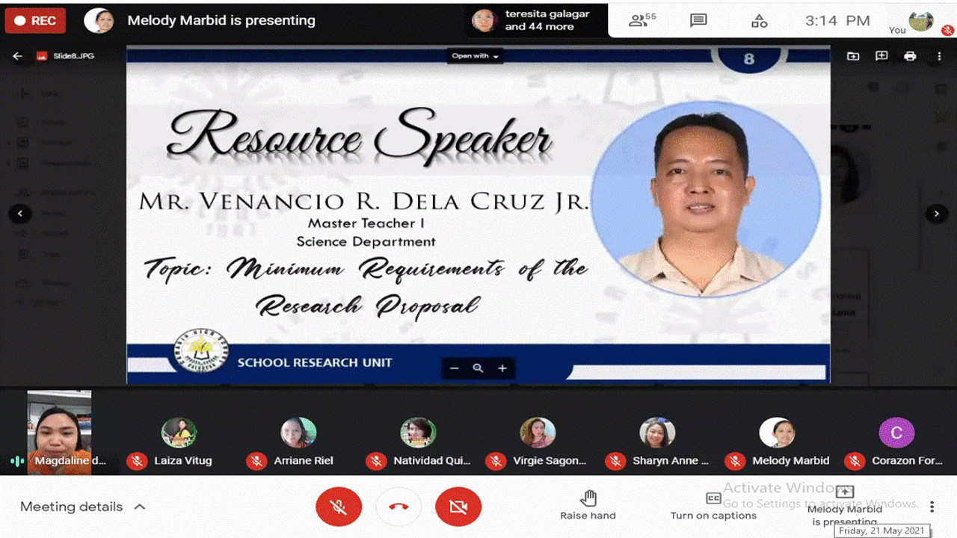Click the 3:14 PM clock
The width and height of the screenshot is (957, 538).
[837, 21]
